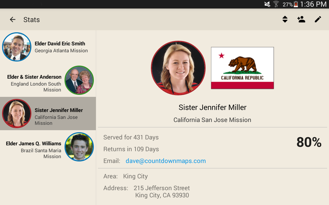Tap the Stats title
329x205 pixels.
click(32, 20)
